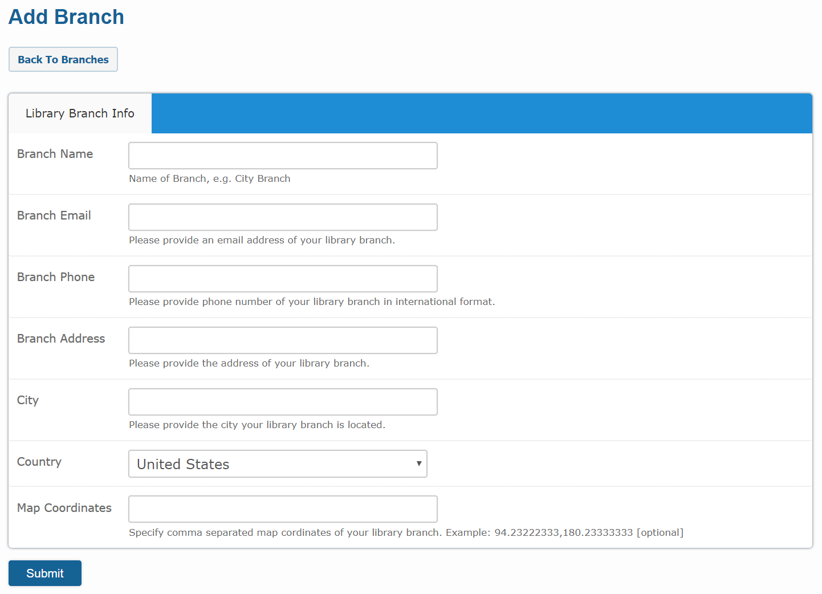Click the City label

28,400
